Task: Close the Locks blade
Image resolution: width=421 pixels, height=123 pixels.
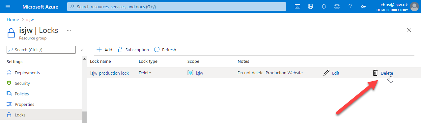Action: click(409, 30)
